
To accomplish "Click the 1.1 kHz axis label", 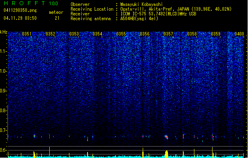I will 4,51.
